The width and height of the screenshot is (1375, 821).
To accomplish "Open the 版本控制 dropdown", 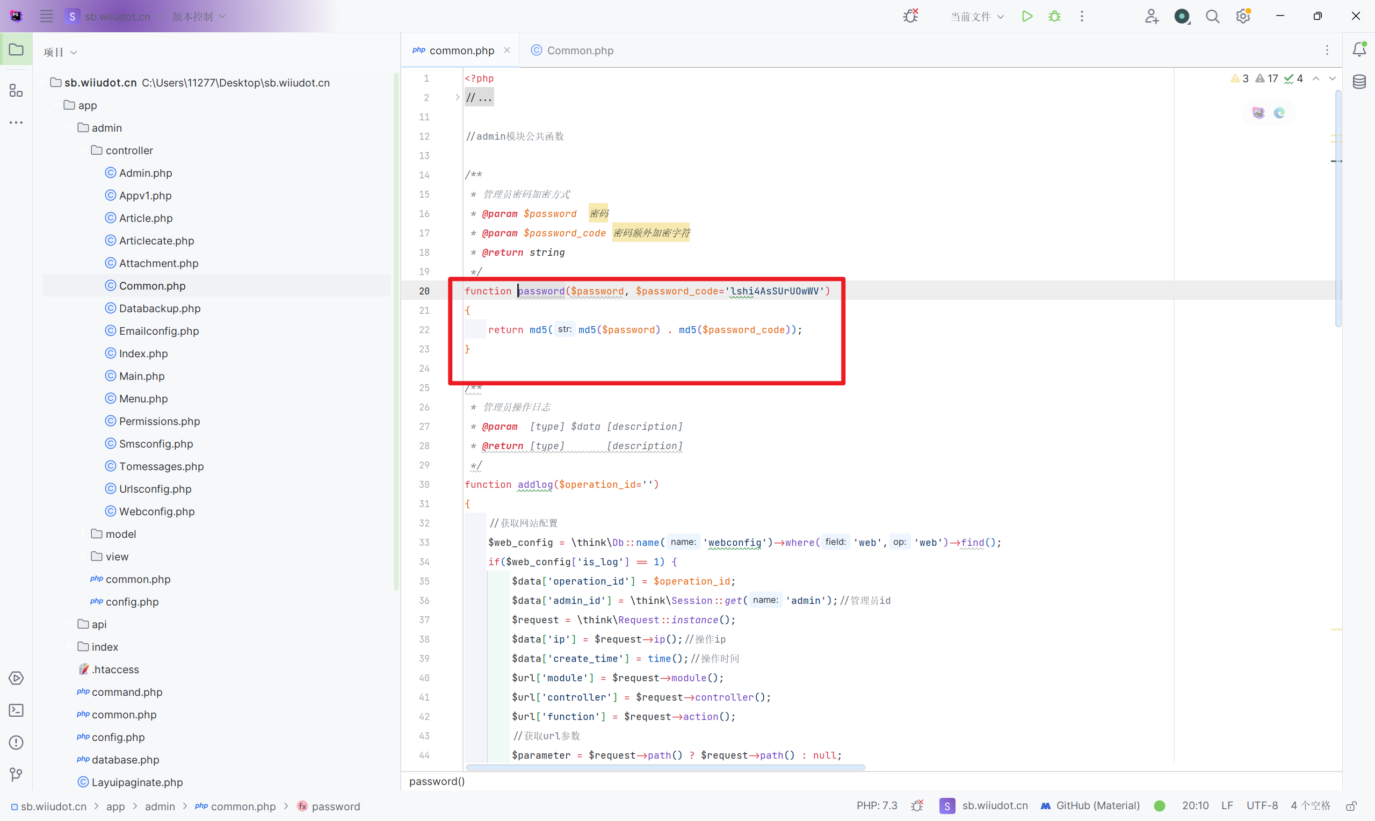I will (x=199, y=17).
